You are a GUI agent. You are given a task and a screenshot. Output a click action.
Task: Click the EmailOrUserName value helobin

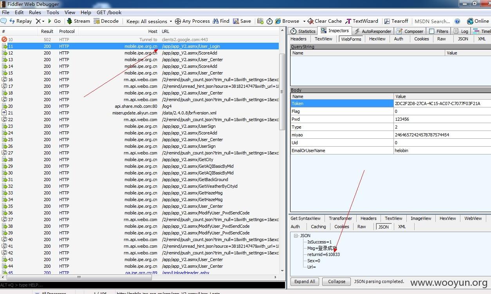(442, 151)
